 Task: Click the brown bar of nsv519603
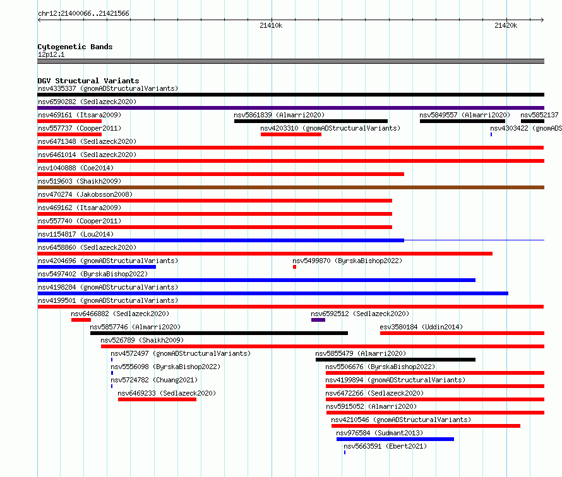click(x=290, y=187)
